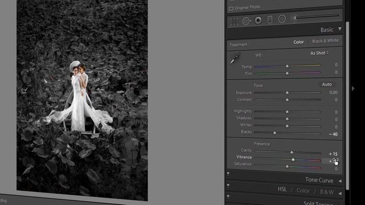Collapse the Basic panel triangle
365x205 pixels.
click(x=340, y=29)
